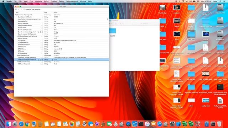The image size is (228, 128).
Task: Open Messages from the Dock
Action: 90,124
